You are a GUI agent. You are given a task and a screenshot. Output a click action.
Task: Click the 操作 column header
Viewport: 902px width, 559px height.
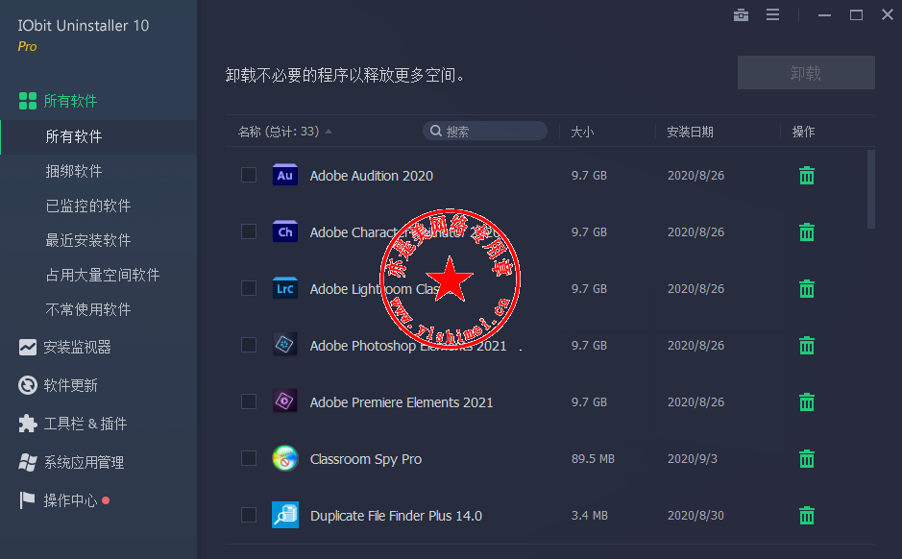tap(803, 132)
